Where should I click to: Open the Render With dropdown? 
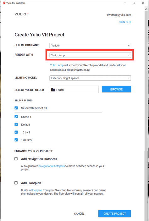tap(90, 55)
